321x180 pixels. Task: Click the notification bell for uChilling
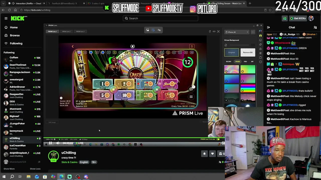[204, 154]
